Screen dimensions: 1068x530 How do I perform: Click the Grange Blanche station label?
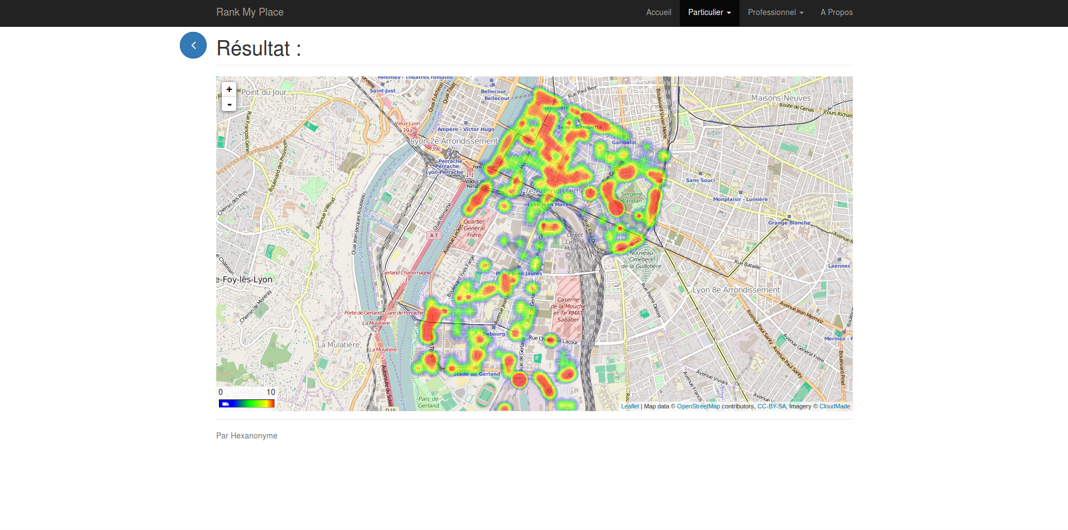[789, 223]
